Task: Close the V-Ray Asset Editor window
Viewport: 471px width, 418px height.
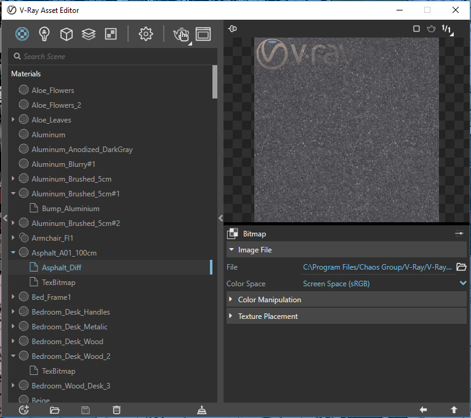Action: (456, 10)
